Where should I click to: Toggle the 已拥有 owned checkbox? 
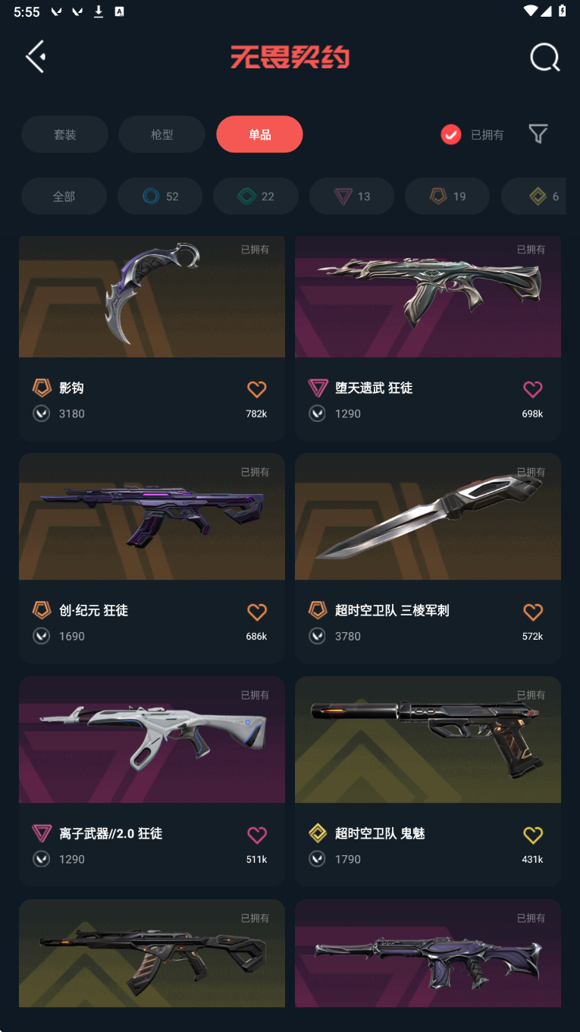tap(451, 134)
